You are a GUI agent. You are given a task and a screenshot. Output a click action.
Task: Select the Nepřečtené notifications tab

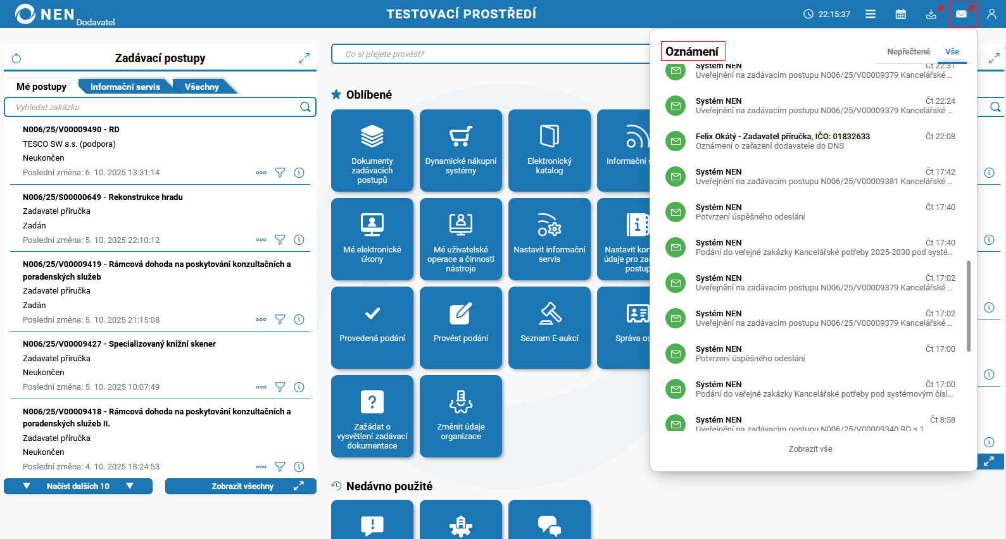point(909,52)
